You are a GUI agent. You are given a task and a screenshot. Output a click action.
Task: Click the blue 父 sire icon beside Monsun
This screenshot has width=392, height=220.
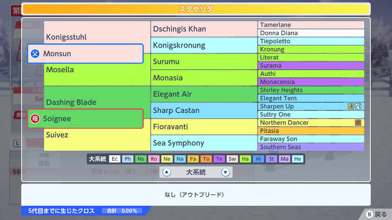pyautogui.click(x=35, y=53)
